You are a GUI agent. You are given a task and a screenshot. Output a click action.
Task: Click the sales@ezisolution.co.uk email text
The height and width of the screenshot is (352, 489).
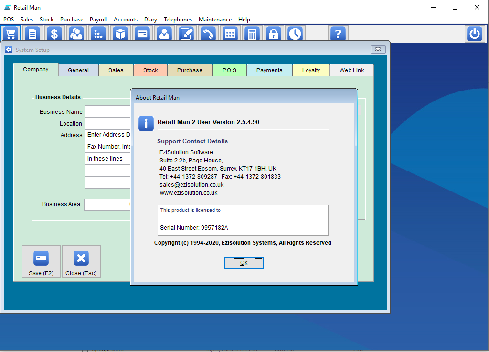click(x=191, y=185)
